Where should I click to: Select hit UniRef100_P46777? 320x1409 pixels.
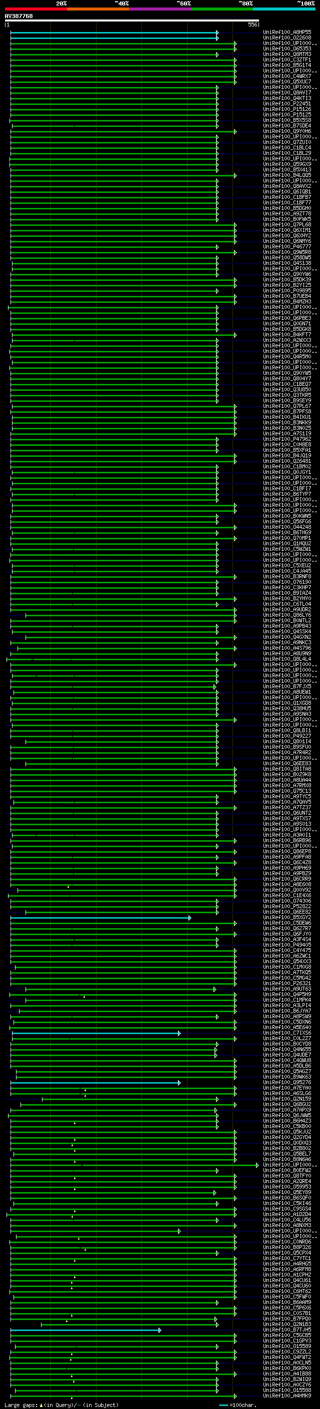point(287,247)
